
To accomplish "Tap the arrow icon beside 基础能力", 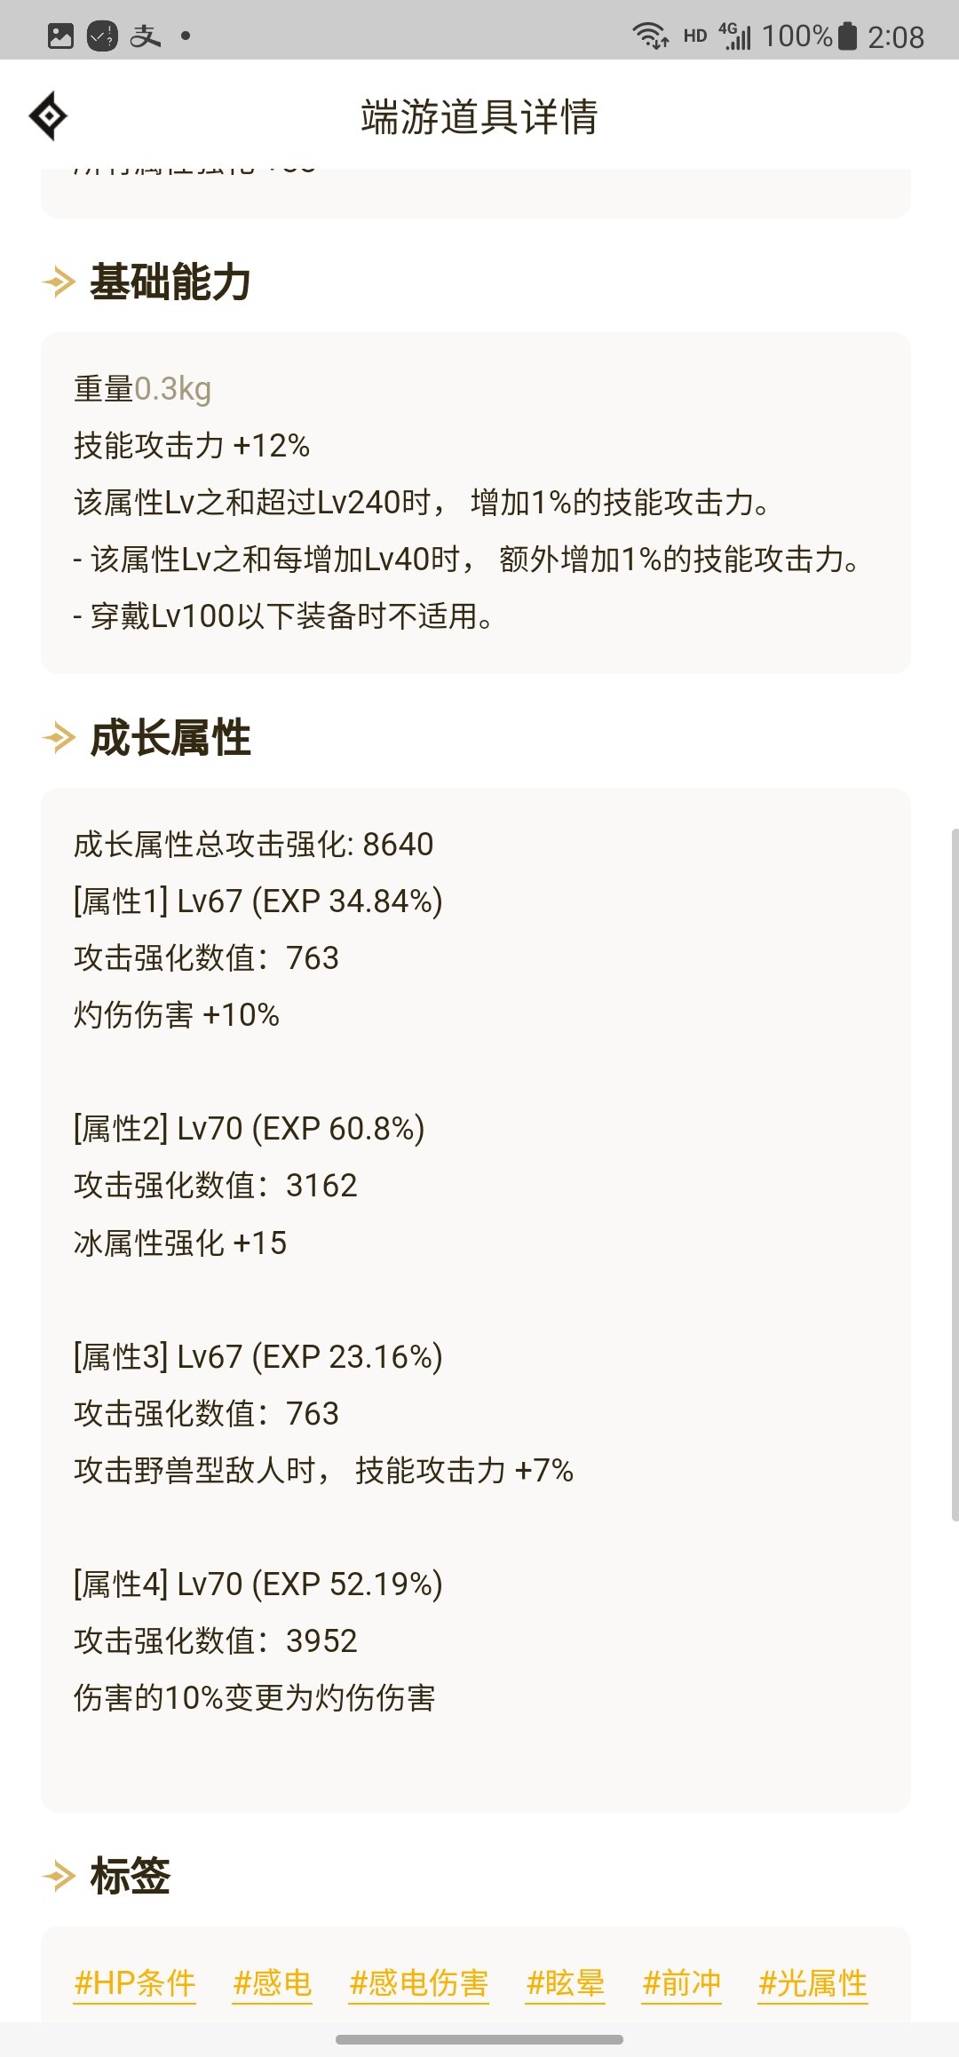I will [x=59, y=282].
